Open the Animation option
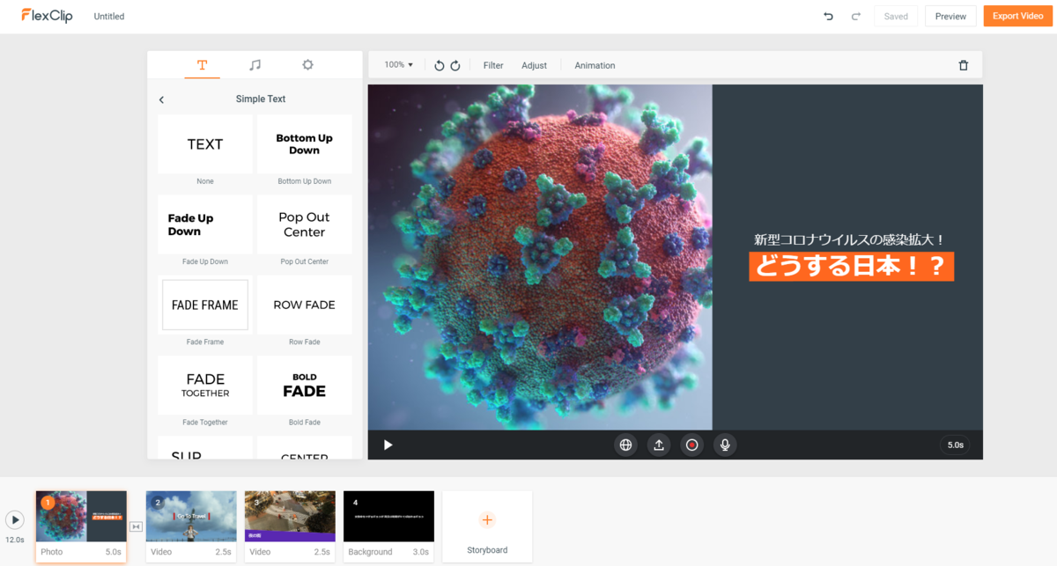 (595, 65)
